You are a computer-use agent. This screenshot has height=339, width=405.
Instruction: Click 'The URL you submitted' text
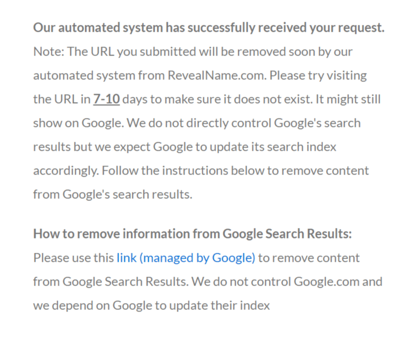pyautogui.click(x=132, y=51)
